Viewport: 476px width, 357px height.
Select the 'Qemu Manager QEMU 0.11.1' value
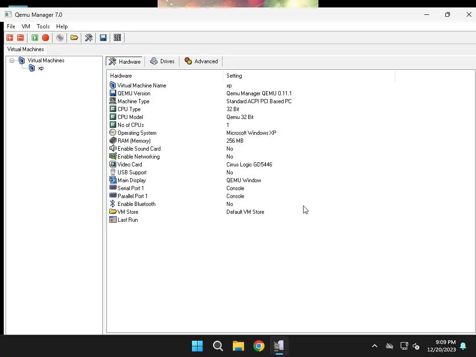tap(259, 93)
